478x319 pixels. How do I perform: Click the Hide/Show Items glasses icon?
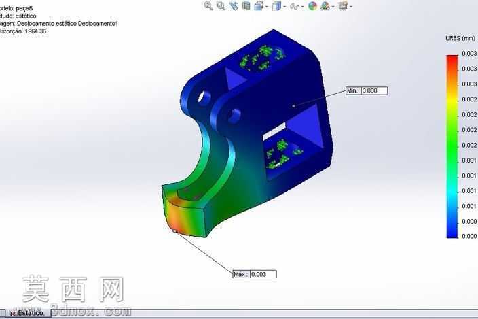pyautogui.click(x=294, y=6)
